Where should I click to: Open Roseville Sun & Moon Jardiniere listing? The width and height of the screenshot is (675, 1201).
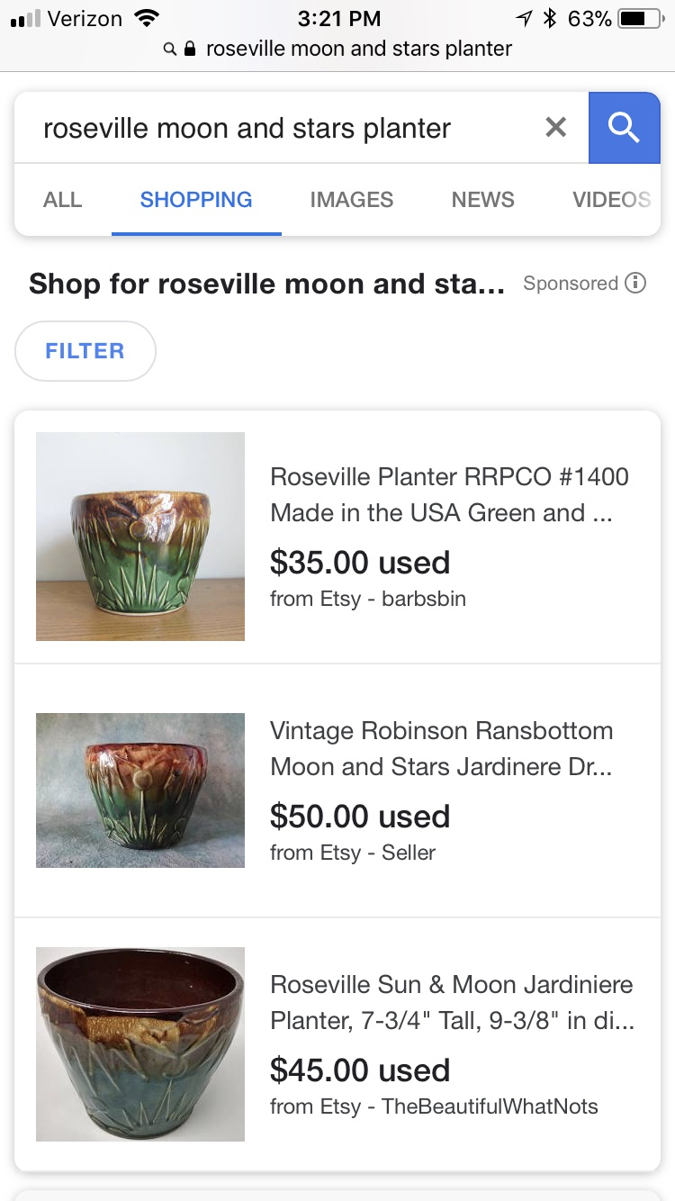click(x=452, y=1002)
